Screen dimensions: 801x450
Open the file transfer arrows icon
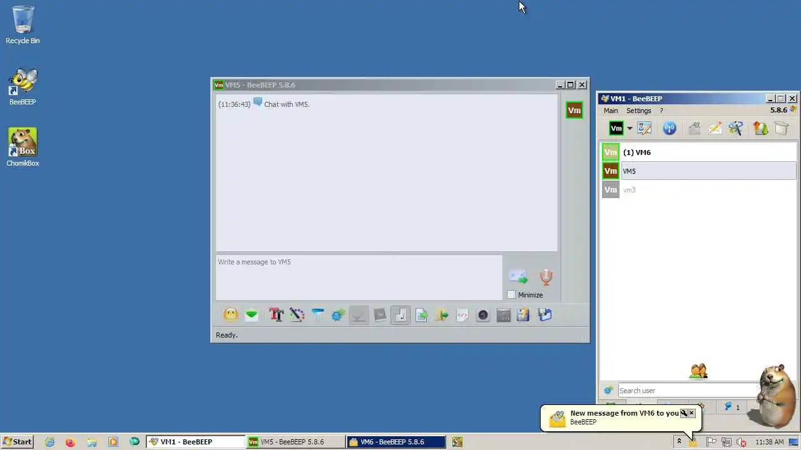click(x=760, y=128)
